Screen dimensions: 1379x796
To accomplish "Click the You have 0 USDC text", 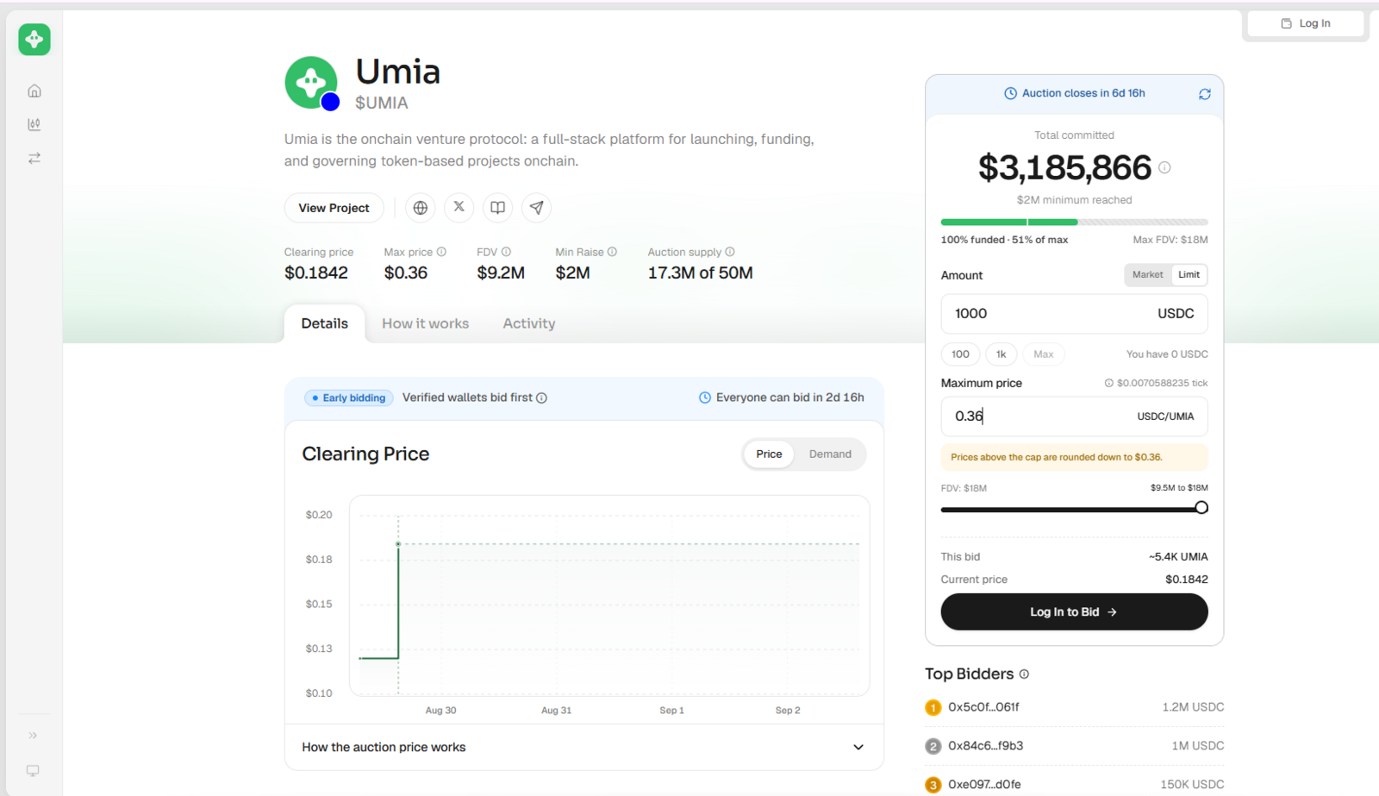I will [1167, 354].
